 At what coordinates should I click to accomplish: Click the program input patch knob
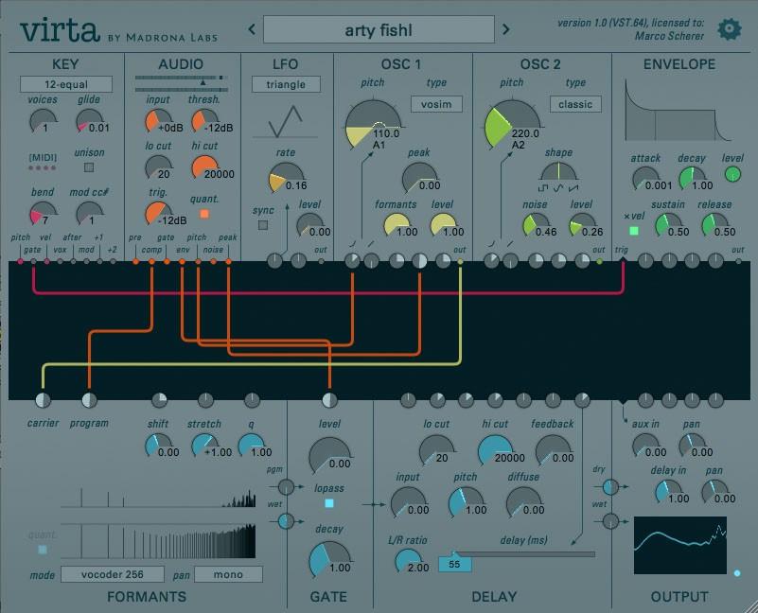[x=89, y=400]
